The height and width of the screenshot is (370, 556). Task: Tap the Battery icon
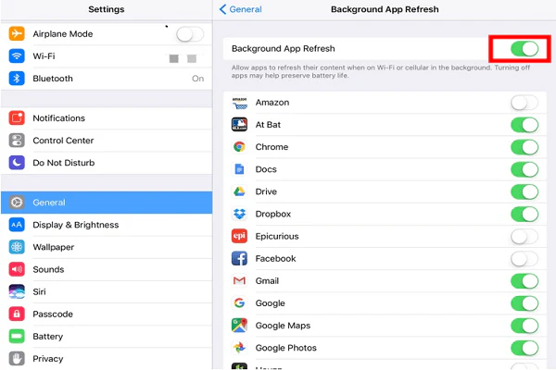coord(17,336)
